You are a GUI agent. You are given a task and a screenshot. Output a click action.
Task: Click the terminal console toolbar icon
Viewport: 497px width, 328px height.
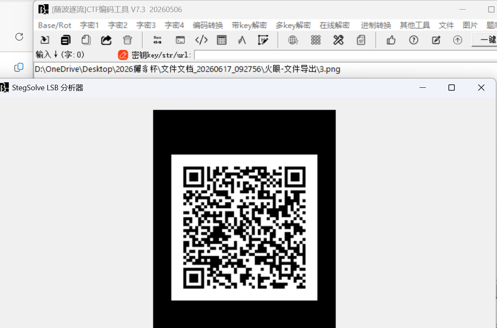point(180,40)
